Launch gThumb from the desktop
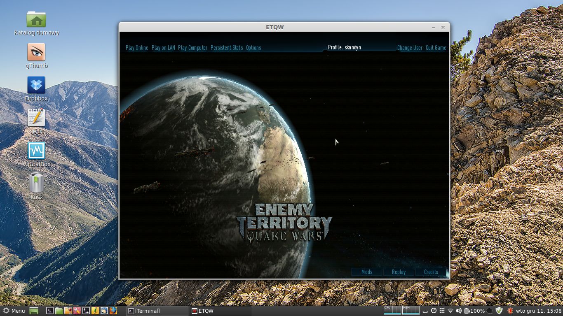Viewport: 563px width, 316px height. coord(36,56)
